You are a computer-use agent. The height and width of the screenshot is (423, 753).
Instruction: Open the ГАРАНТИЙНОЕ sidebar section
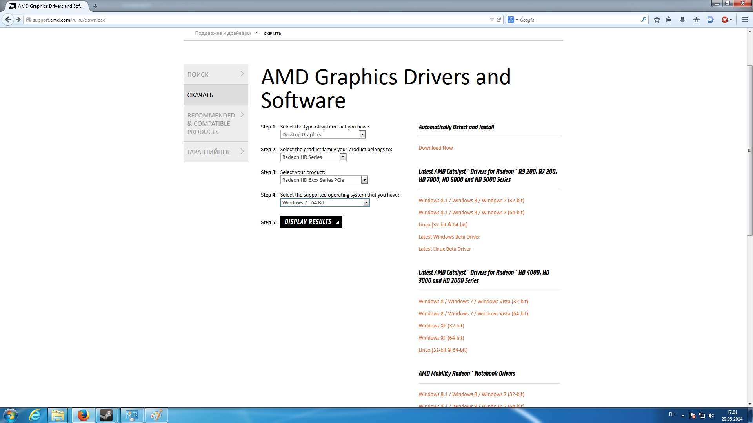pyautogui.click(x=216, y=152)
